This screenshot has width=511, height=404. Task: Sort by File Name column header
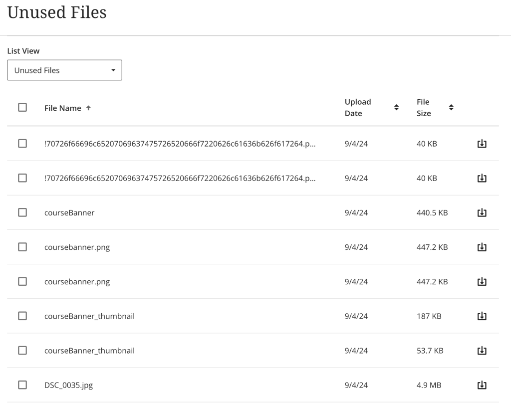click(62, 108)
